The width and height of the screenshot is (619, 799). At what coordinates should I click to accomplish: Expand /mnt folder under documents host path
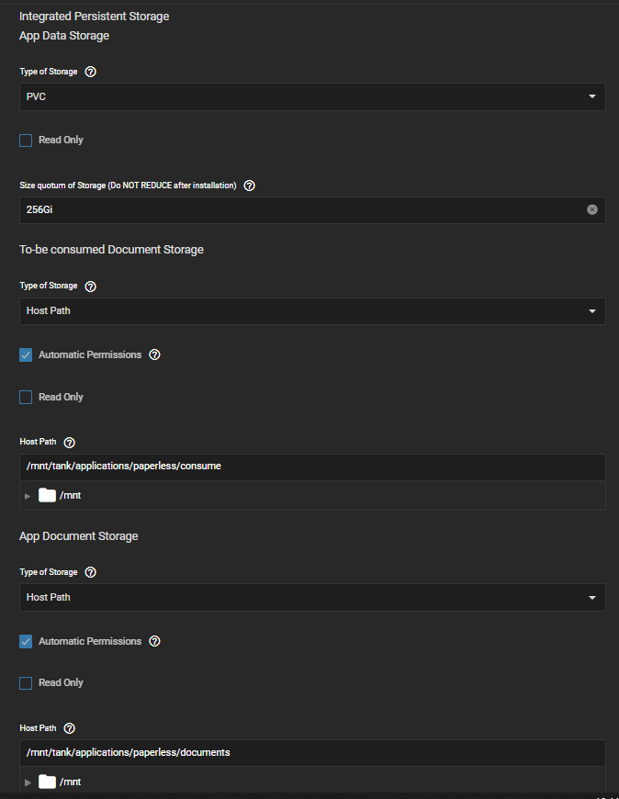pos(28,782)
